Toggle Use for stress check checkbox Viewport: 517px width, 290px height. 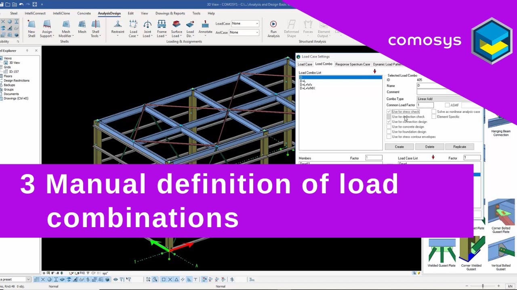click(389, 112)
